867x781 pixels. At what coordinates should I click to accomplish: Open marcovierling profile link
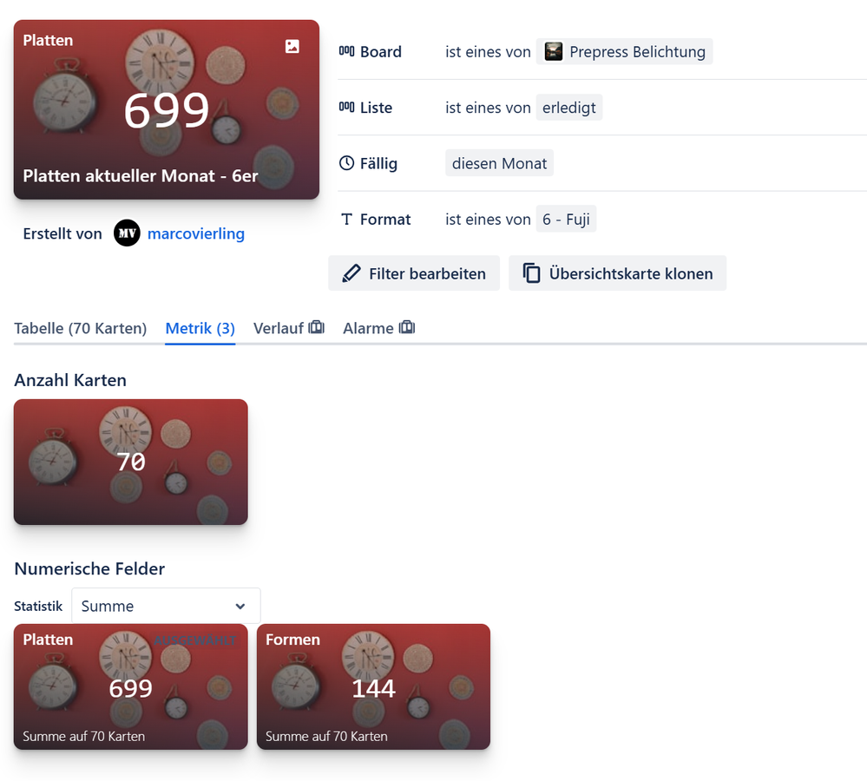[x=196, y=233]
